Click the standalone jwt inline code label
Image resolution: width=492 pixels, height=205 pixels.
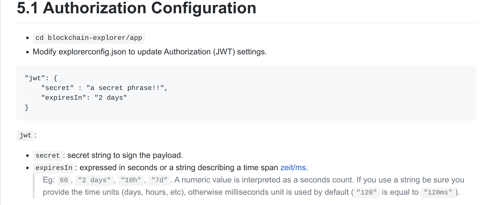tap(25, 136)
